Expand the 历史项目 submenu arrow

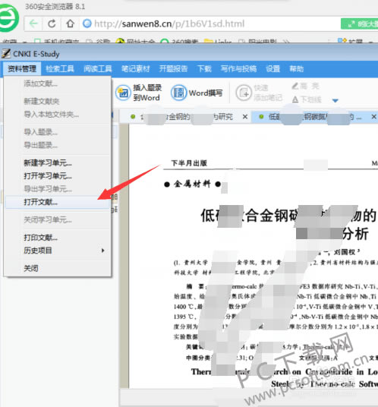[103, 251]
